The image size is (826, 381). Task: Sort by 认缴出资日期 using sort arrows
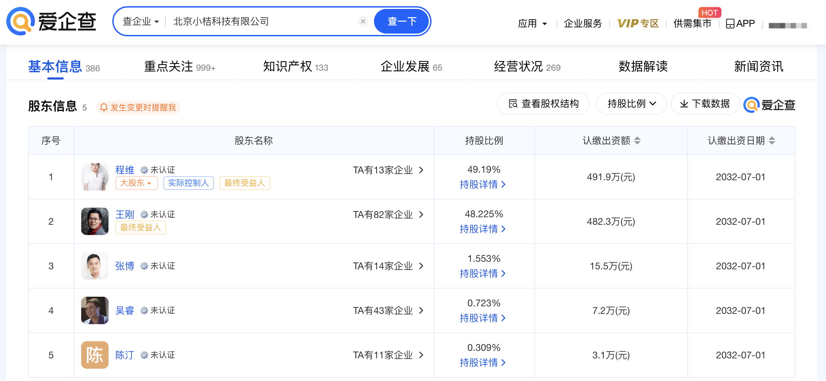coord(772,140)
